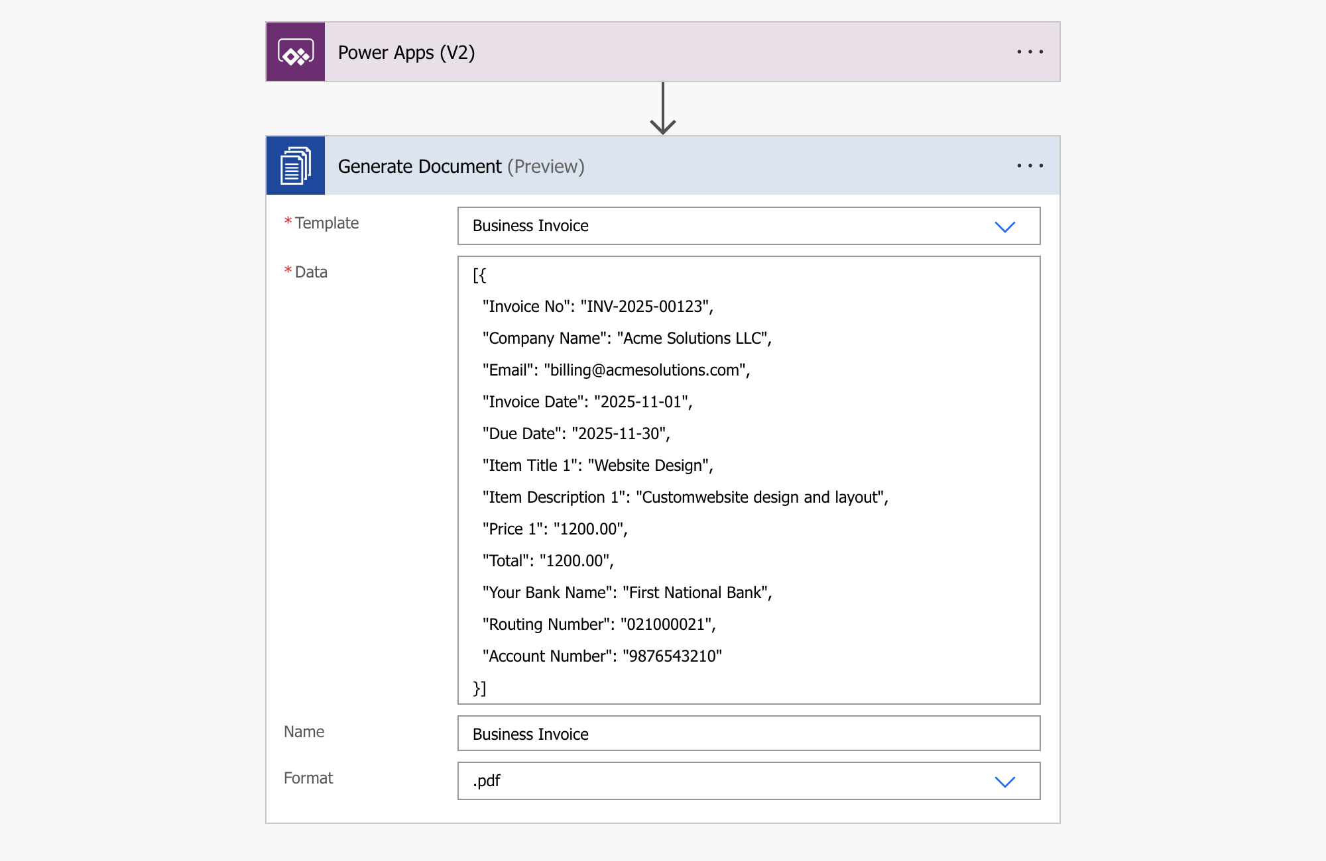Open the Generate Document ellipsis menu
Image resolution: width=1326 pixels, height=861 pixels.
pos(1030,166)
